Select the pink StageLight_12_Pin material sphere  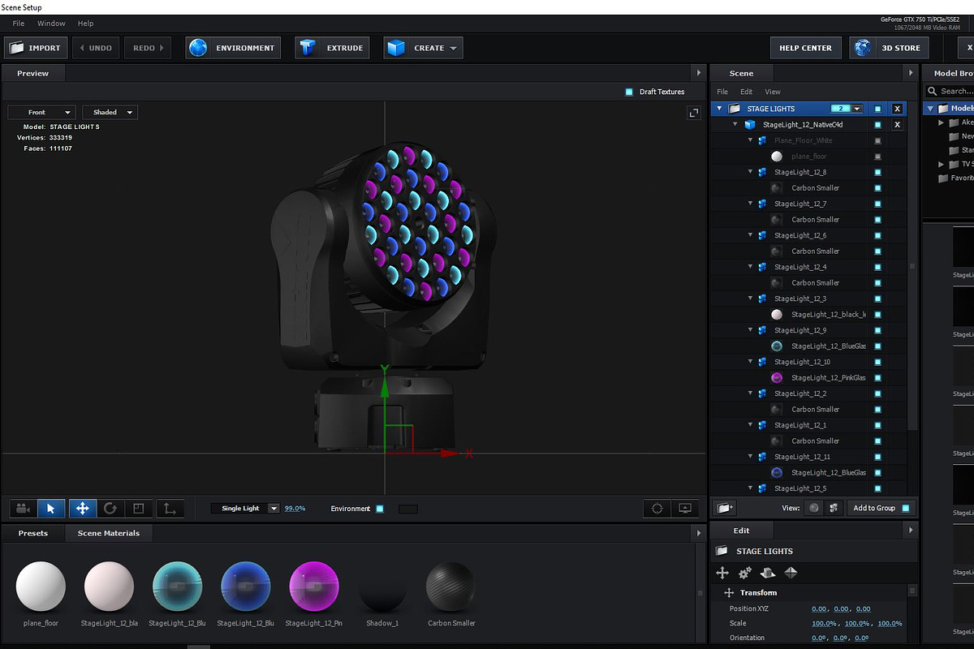[314, 586]
